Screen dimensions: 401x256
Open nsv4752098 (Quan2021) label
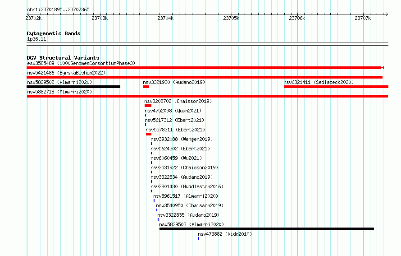click(173, 111)
